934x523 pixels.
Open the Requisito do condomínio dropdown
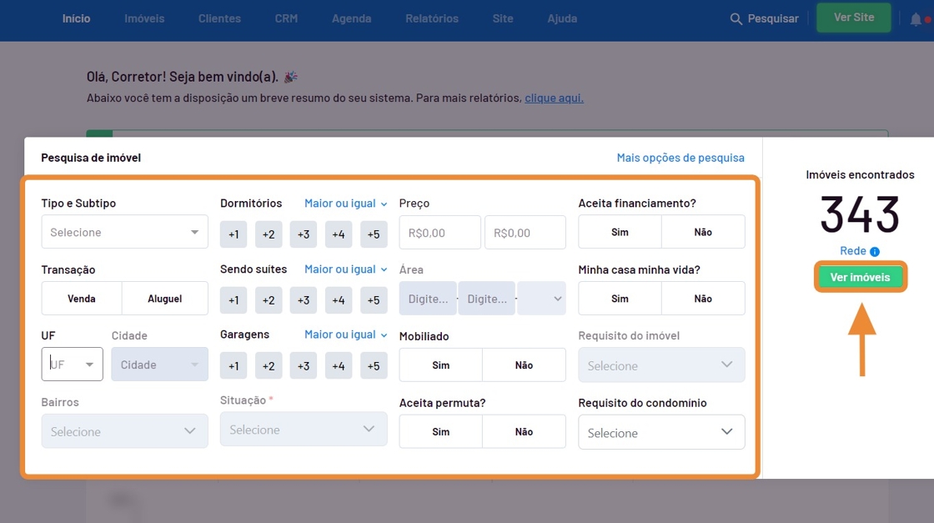pyautogui.click(x=661, y=432)
